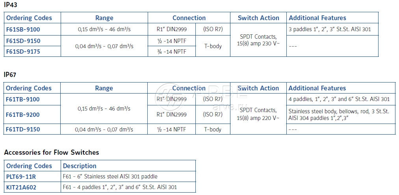Screen dimensions: 399x195
Task: Click the F61SB-9100 ordering code
Action: pyautogui.click(x=23, y=29)
